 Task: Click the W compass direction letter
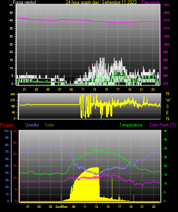point(168,100)
